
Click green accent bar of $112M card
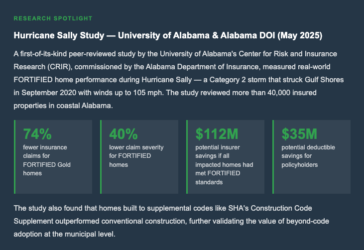pos(187,156)
